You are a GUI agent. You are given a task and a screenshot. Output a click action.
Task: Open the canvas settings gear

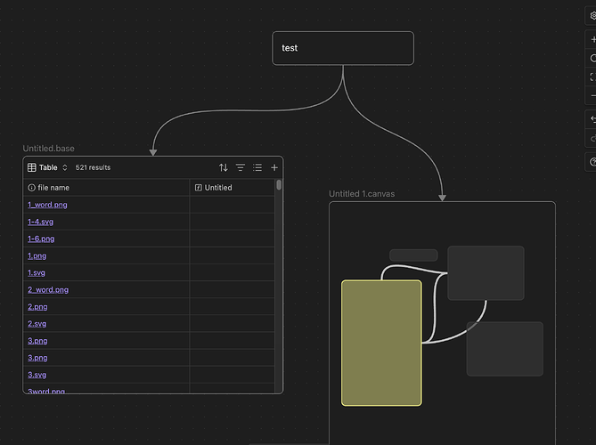(x=593, y=16)
